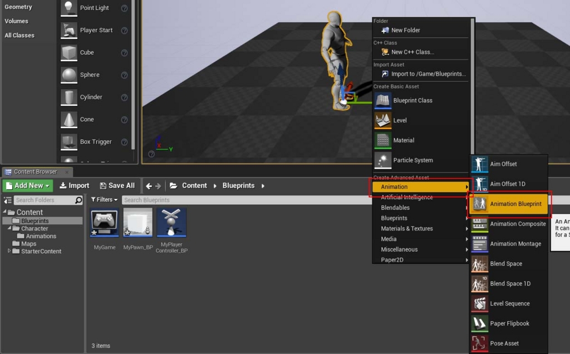Select the Point Light actor icon
570x354 pixels.
[x=68, y=8]
